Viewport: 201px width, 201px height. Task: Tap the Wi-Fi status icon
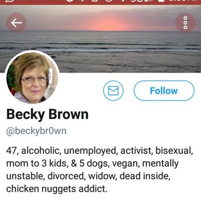click(124, 1)
